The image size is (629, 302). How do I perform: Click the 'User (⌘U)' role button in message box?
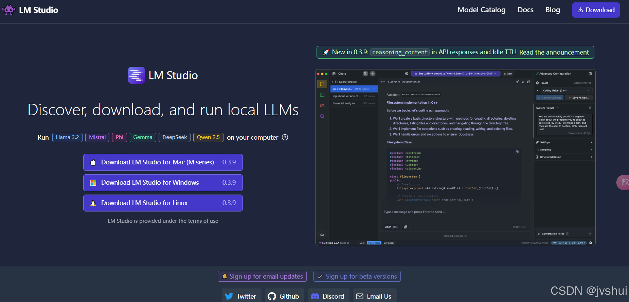point(391,227)
